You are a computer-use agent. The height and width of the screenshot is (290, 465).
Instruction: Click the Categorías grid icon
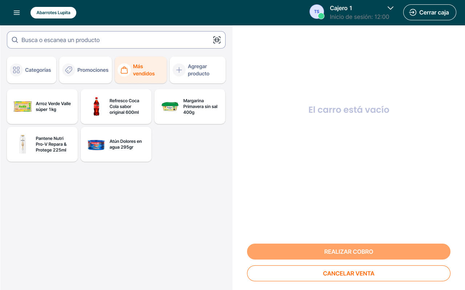coord(16,70)
